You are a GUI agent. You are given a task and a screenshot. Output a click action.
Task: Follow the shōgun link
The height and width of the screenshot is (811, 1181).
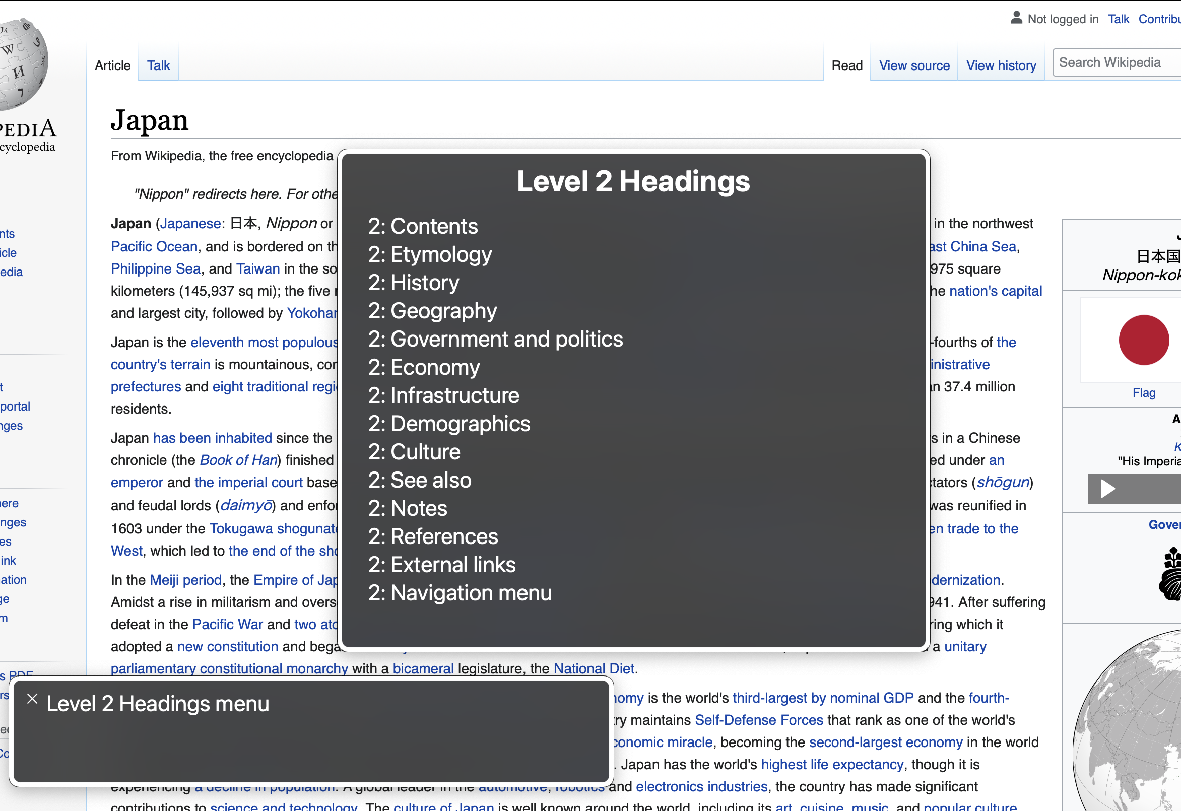click(1003, 482)
